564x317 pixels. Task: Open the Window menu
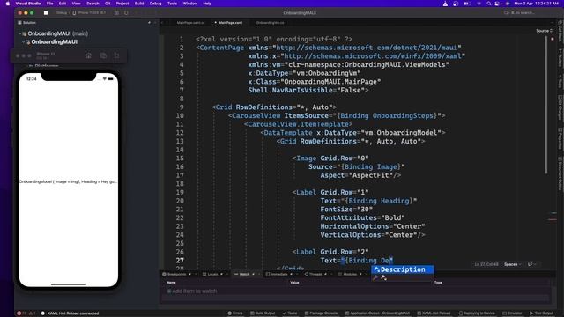click(190, 4)
